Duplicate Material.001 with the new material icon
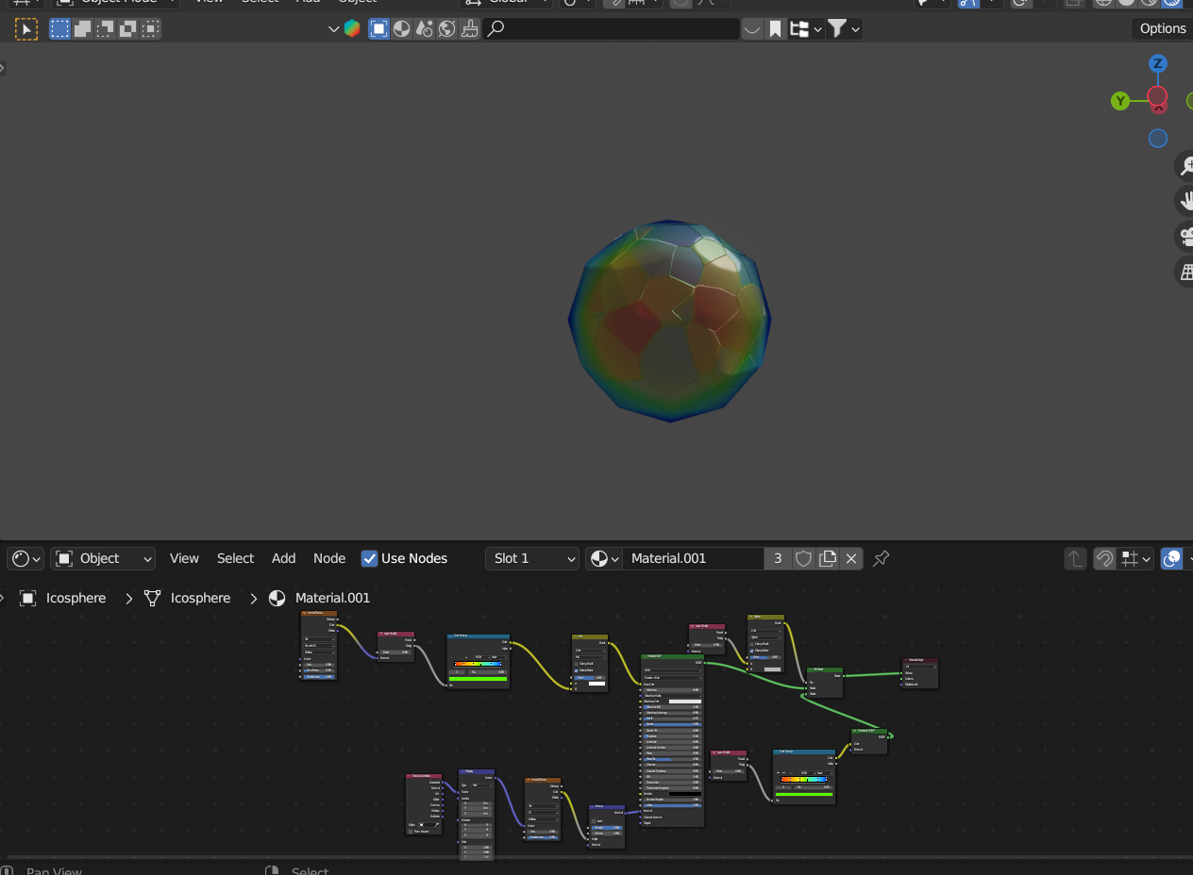This screenshot has height=875, width=1193. coord(828,558)
